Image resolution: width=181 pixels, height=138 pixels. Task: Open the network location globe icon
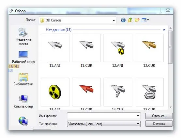(x=23, y=121)
